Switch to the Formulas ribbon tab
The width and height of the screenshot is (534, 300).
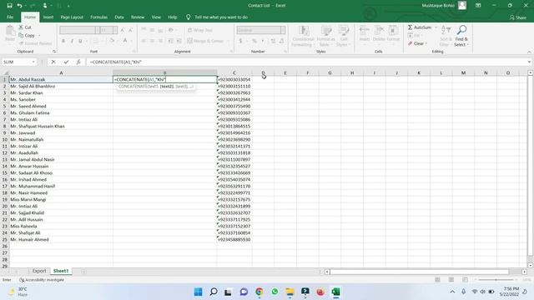click(98, 17)
